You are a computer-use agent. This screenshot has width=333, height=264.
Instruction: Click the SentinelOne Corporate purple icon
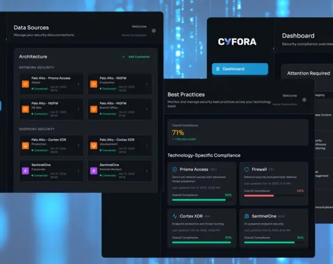pos(25,171)
